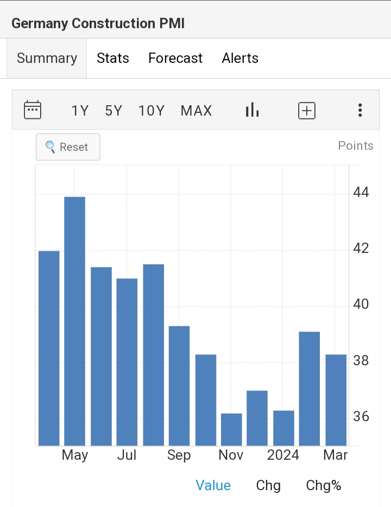Click the plus icon to add comparison
391x507 pixels.
(x=307, y=111)
